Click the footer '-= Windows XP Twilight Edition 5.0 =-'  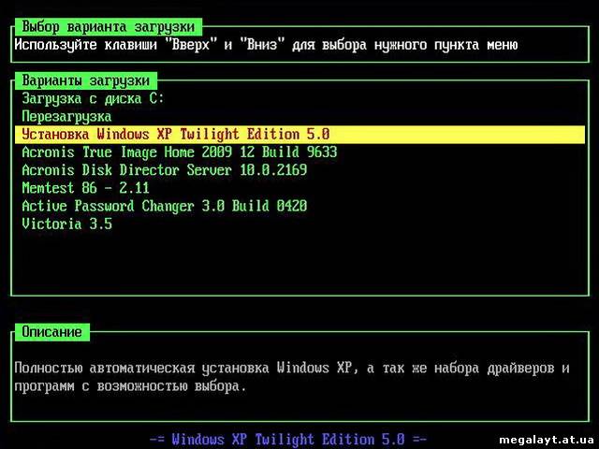point(288,440)
